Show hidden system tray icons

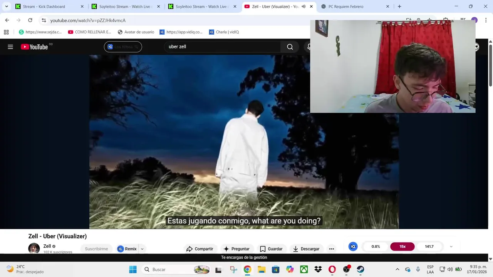tap(397, 269)
